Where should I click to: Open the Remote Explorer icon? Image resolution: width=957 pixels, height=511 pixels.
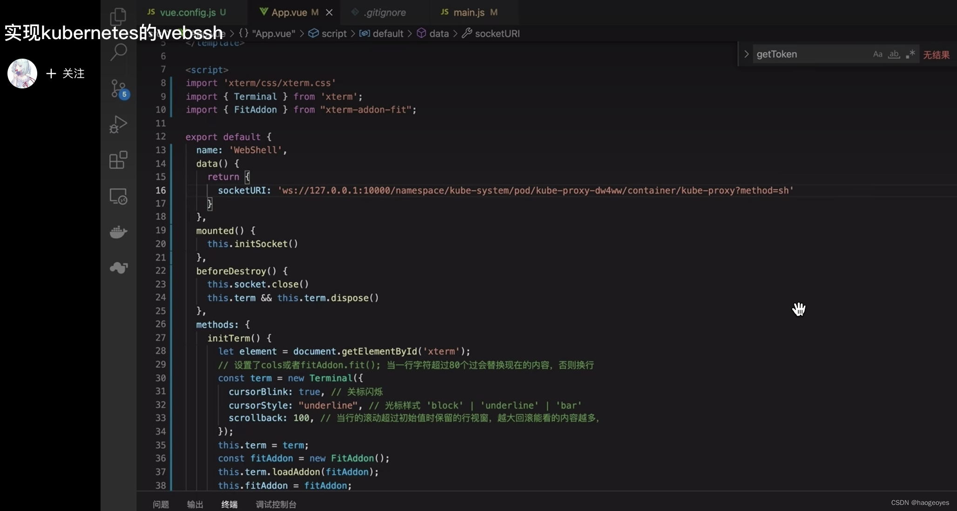coord(118,196)
